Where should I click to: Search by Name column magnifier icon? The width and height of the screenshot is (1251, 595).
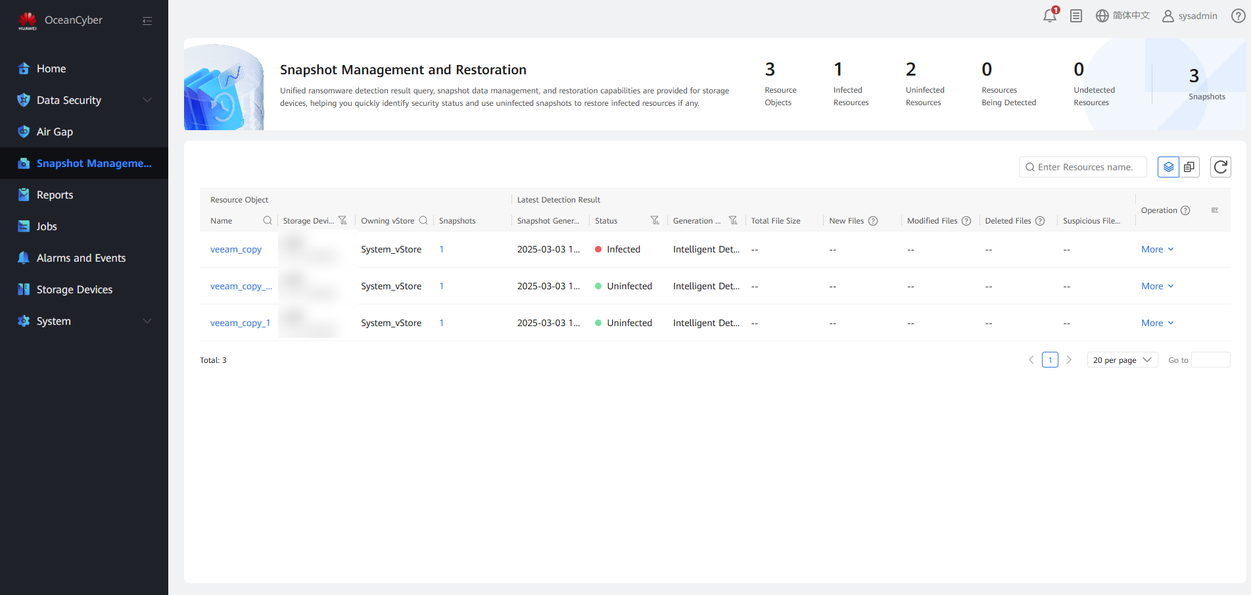[x=268, y=221]
